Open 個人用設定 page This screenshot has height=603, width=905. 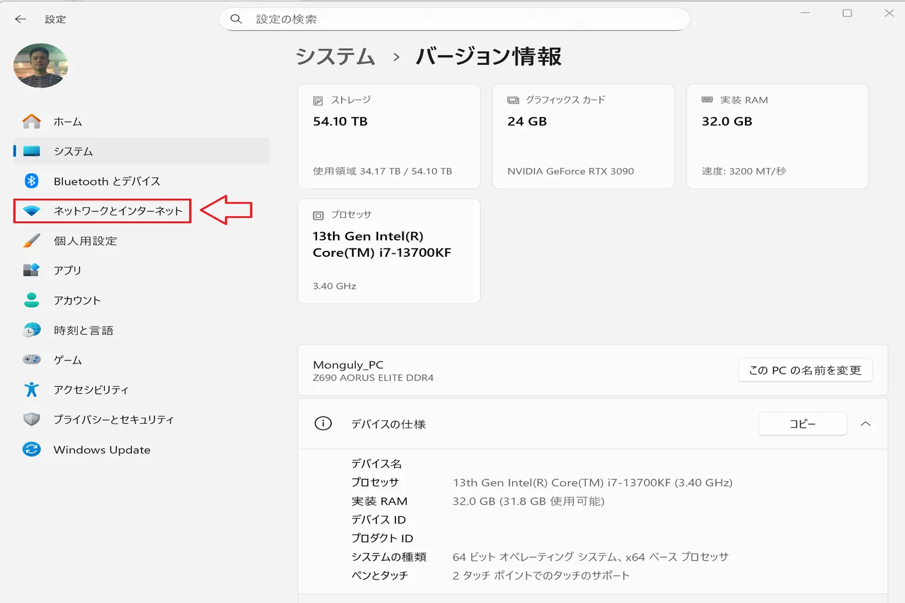pos(141,240)
